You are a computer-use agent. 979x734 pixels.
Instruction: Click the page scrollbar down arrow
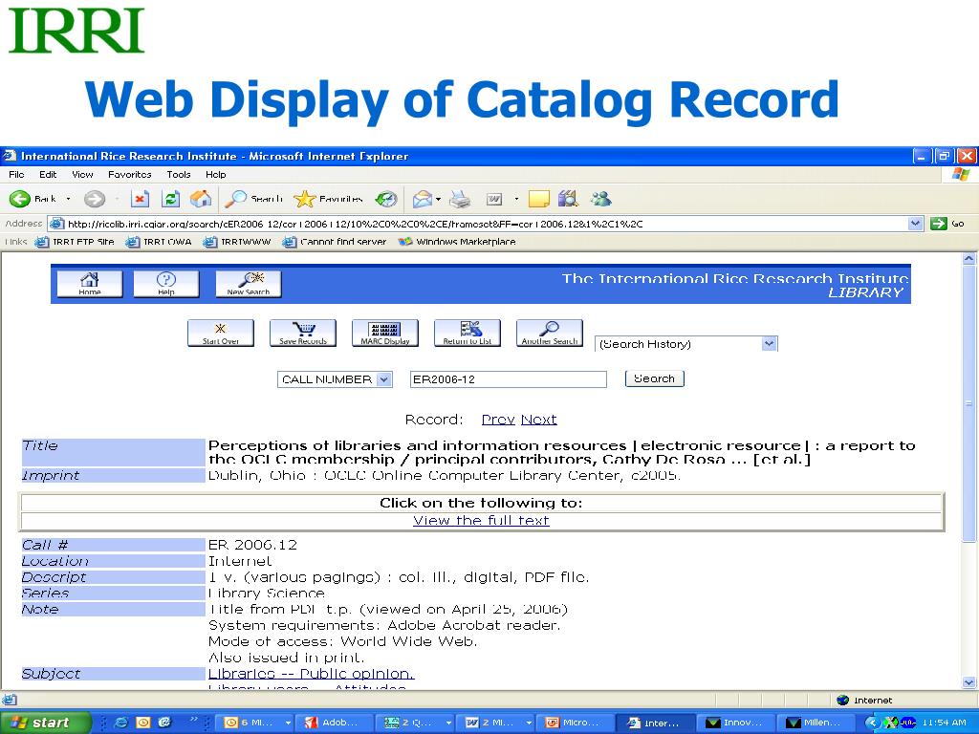coord(968,682)
